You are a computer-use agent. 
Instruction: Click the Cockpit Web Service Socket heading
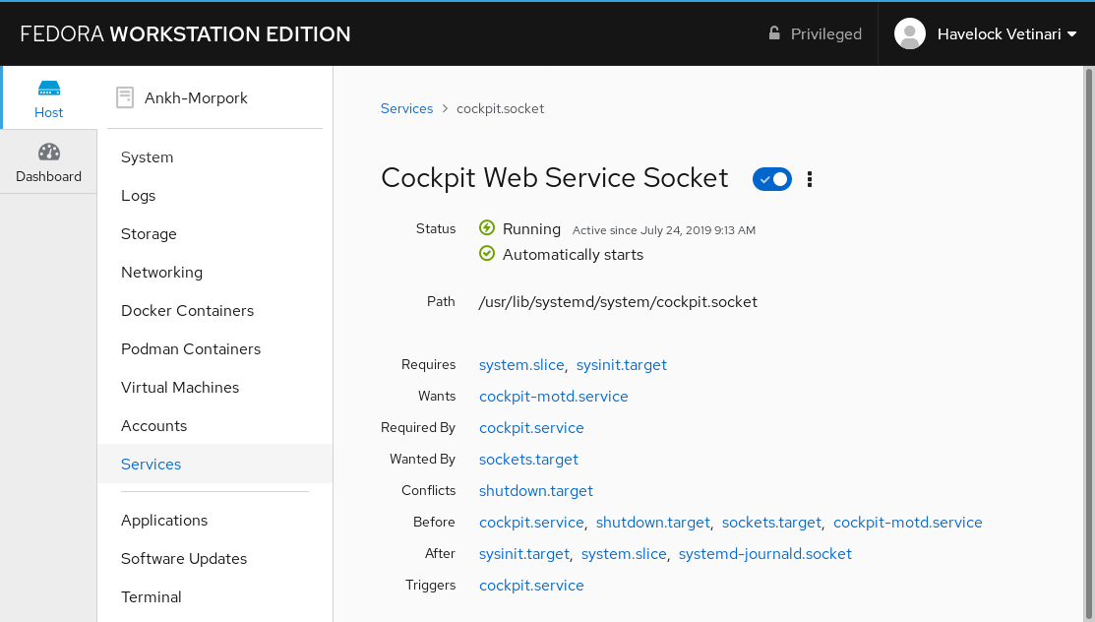pos(555,177)
